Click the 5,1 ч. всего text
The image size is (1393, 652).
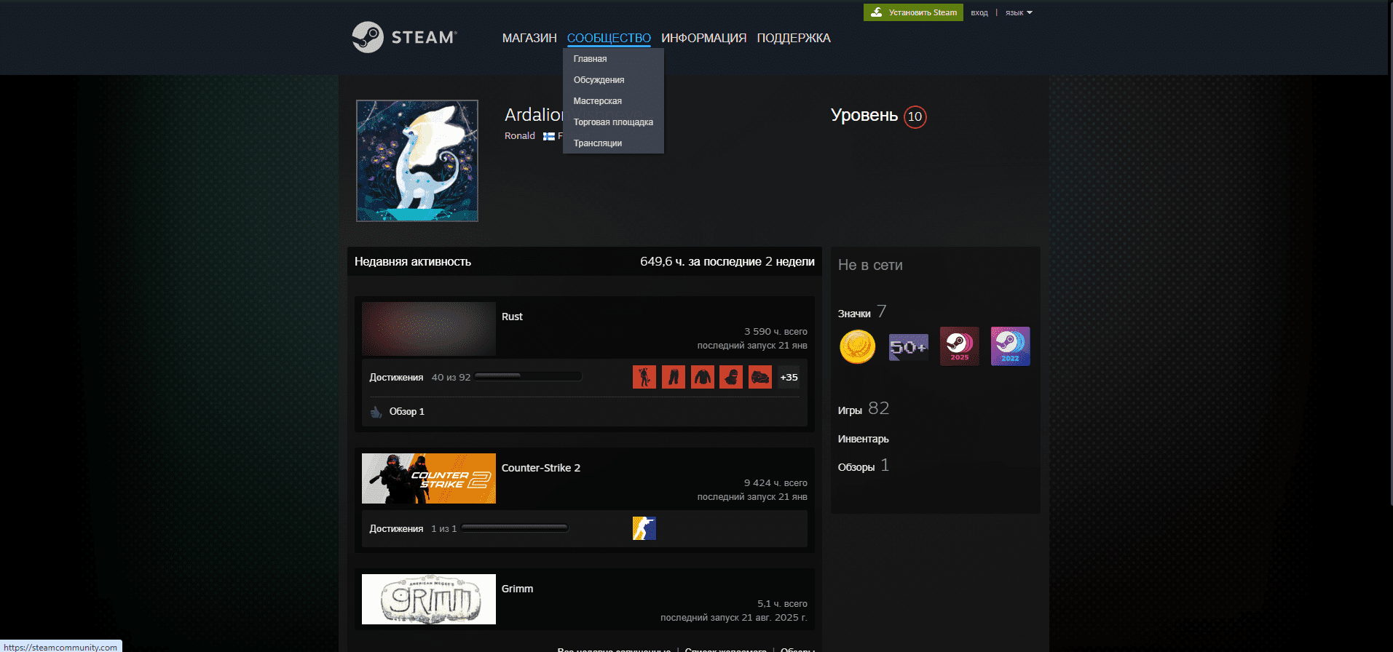[x=782, y=603]
